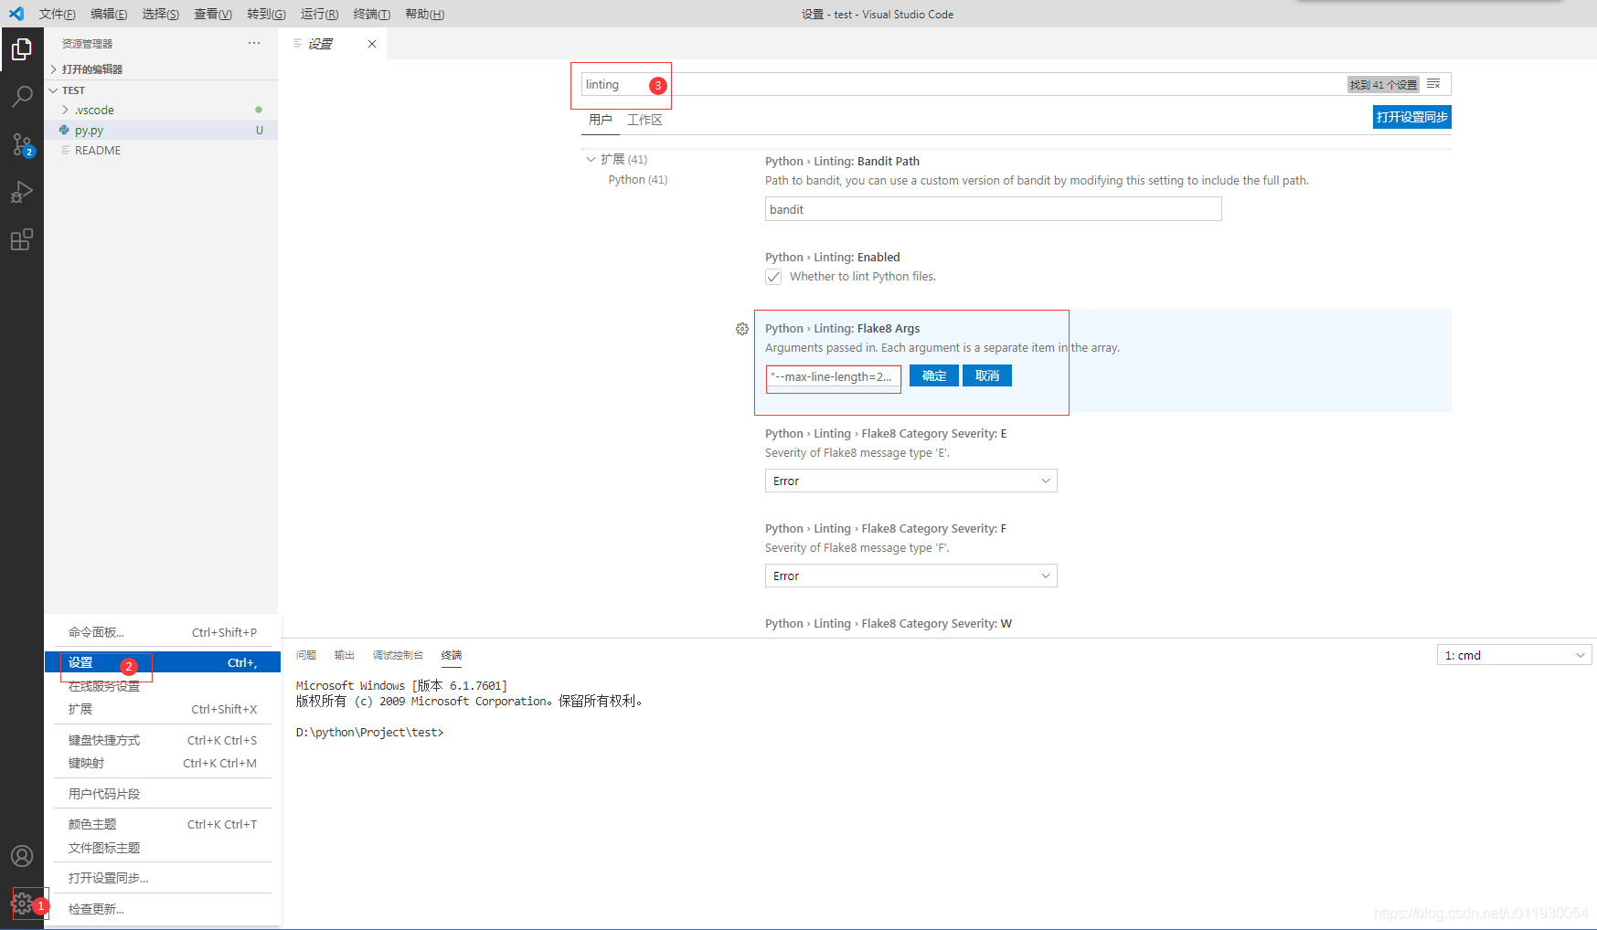This screenshot has height=930, width=1597.
Task: Select 在线服务设置 menu entry
Action: (x=163, y=686)
